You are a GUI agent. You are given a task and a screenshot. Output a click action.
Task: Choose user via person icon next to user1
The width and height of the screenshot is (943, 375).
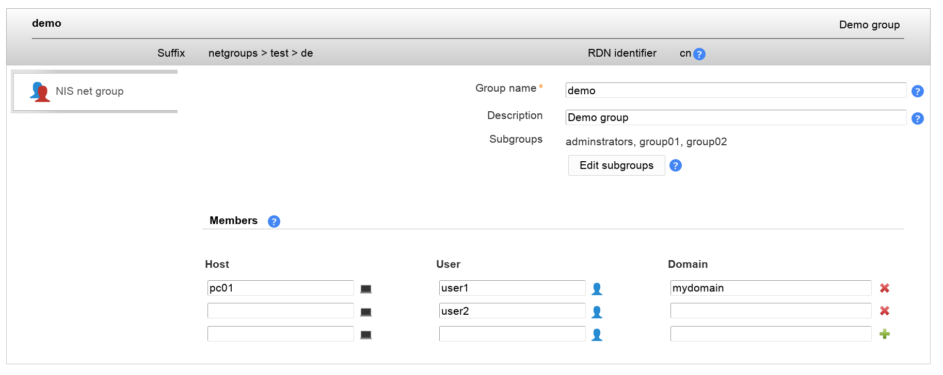[x=597, y=289]
